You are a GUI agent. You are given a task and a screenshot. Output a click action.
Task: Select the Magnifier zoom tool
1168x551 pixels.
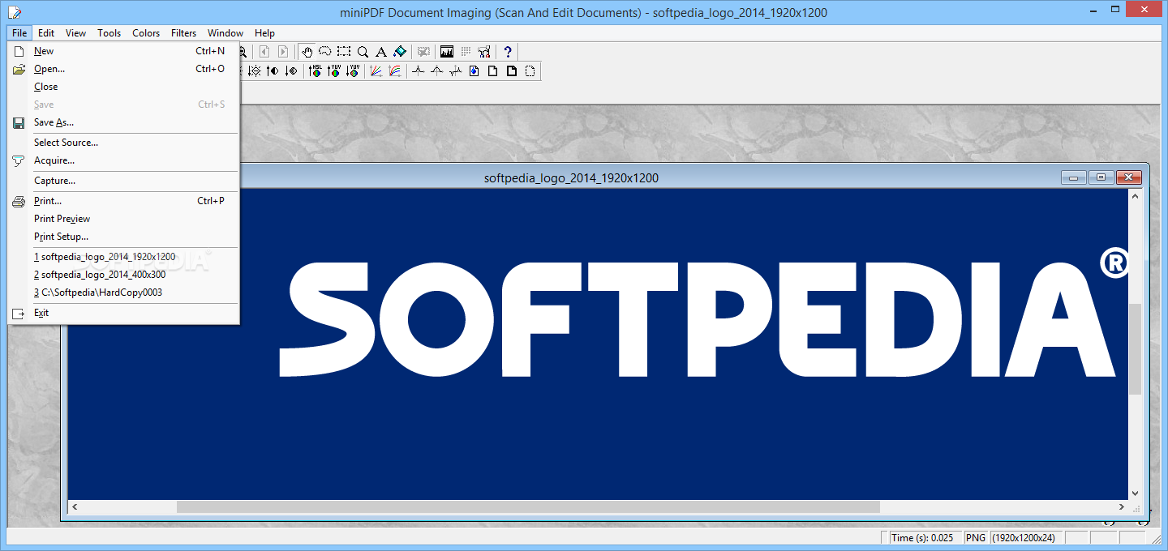(x=363, y=51)
